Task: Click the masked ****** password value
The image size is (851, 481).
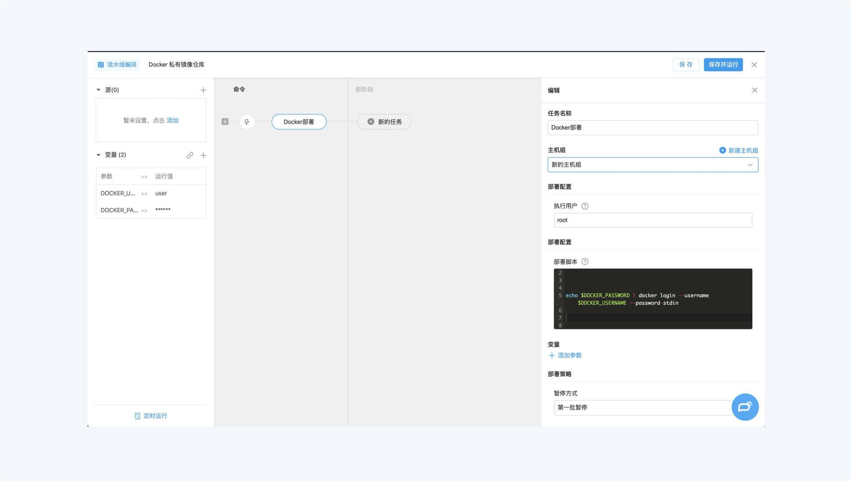Action: click(x=163, y=210)
